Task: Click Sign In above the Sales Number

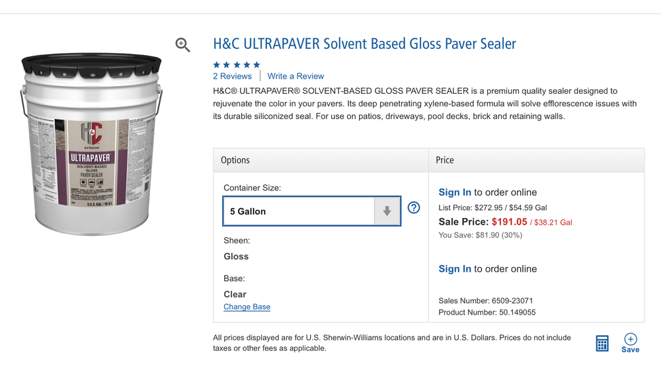Action: [455, 269]
